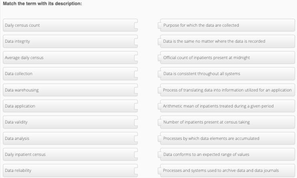This screenshot has width=297, height=178.
Task: Select 'Data is the same no matter where' description
Action: click(226, 41)
